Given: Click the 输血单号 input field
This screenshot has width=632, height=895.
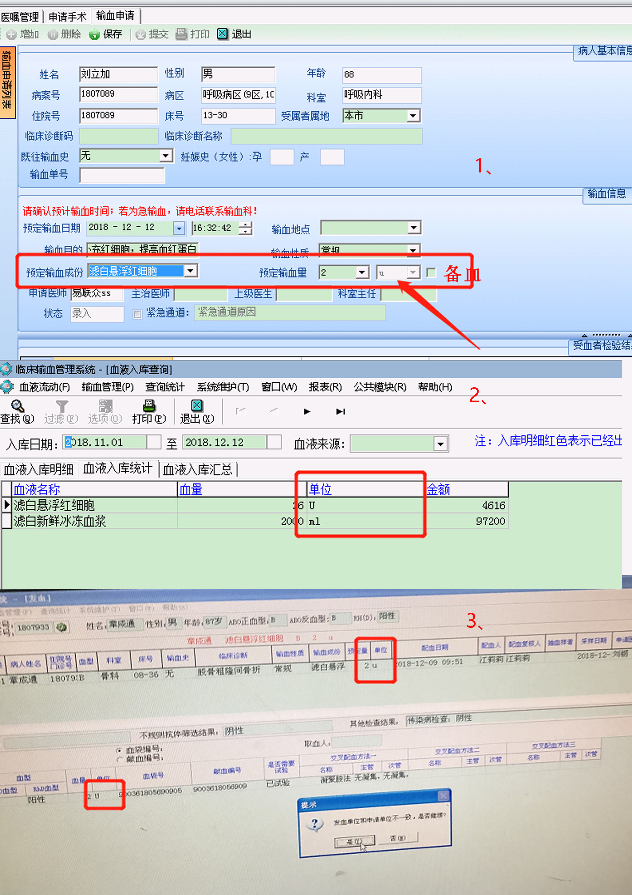Looking at the screenshot, I should click(122, 175).
